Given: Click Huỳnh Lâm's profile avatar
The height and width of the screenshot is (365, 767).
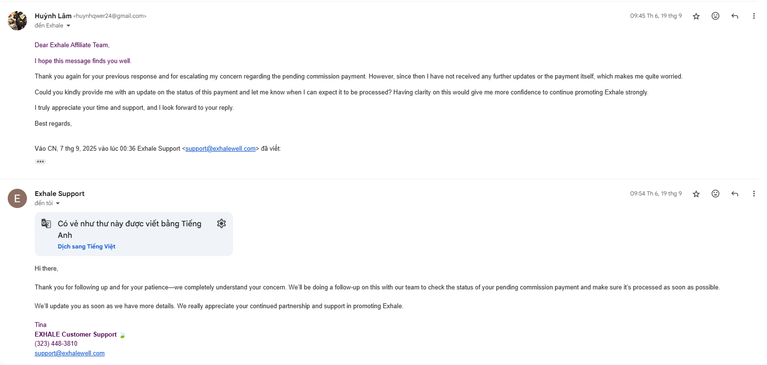Looking at the screenshot, I should 17,21.
